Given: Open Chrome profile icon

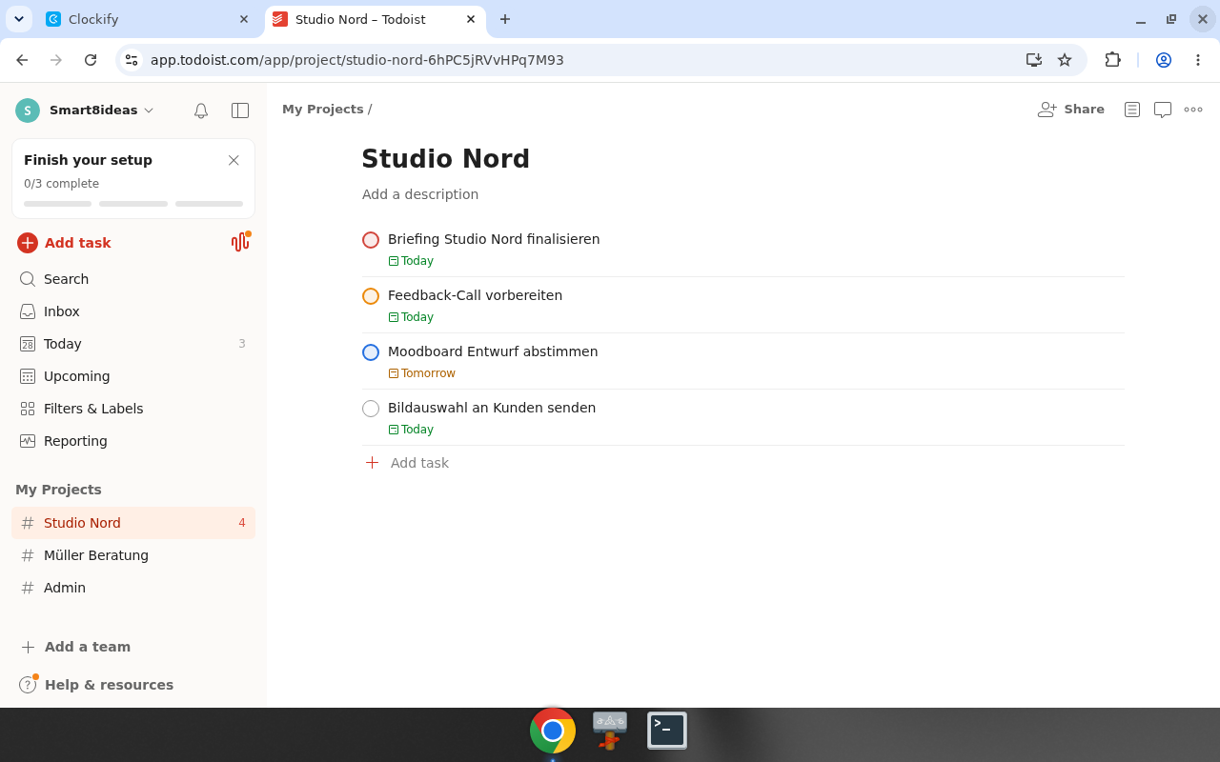Looking at the screenshot, I should pos(1164,60).
